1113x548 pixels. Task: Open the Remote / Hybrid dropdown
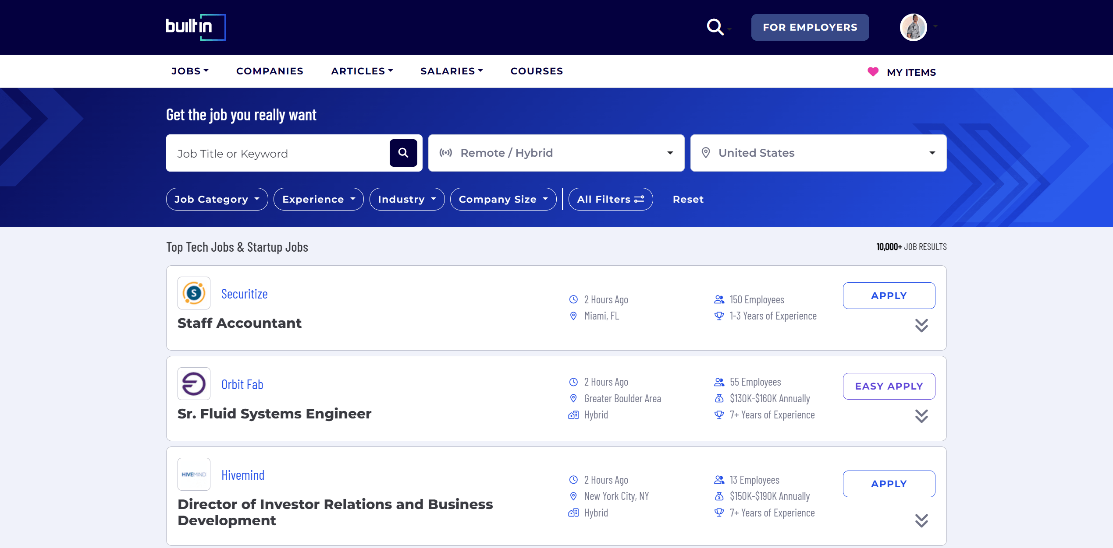[x=556, y=153]
